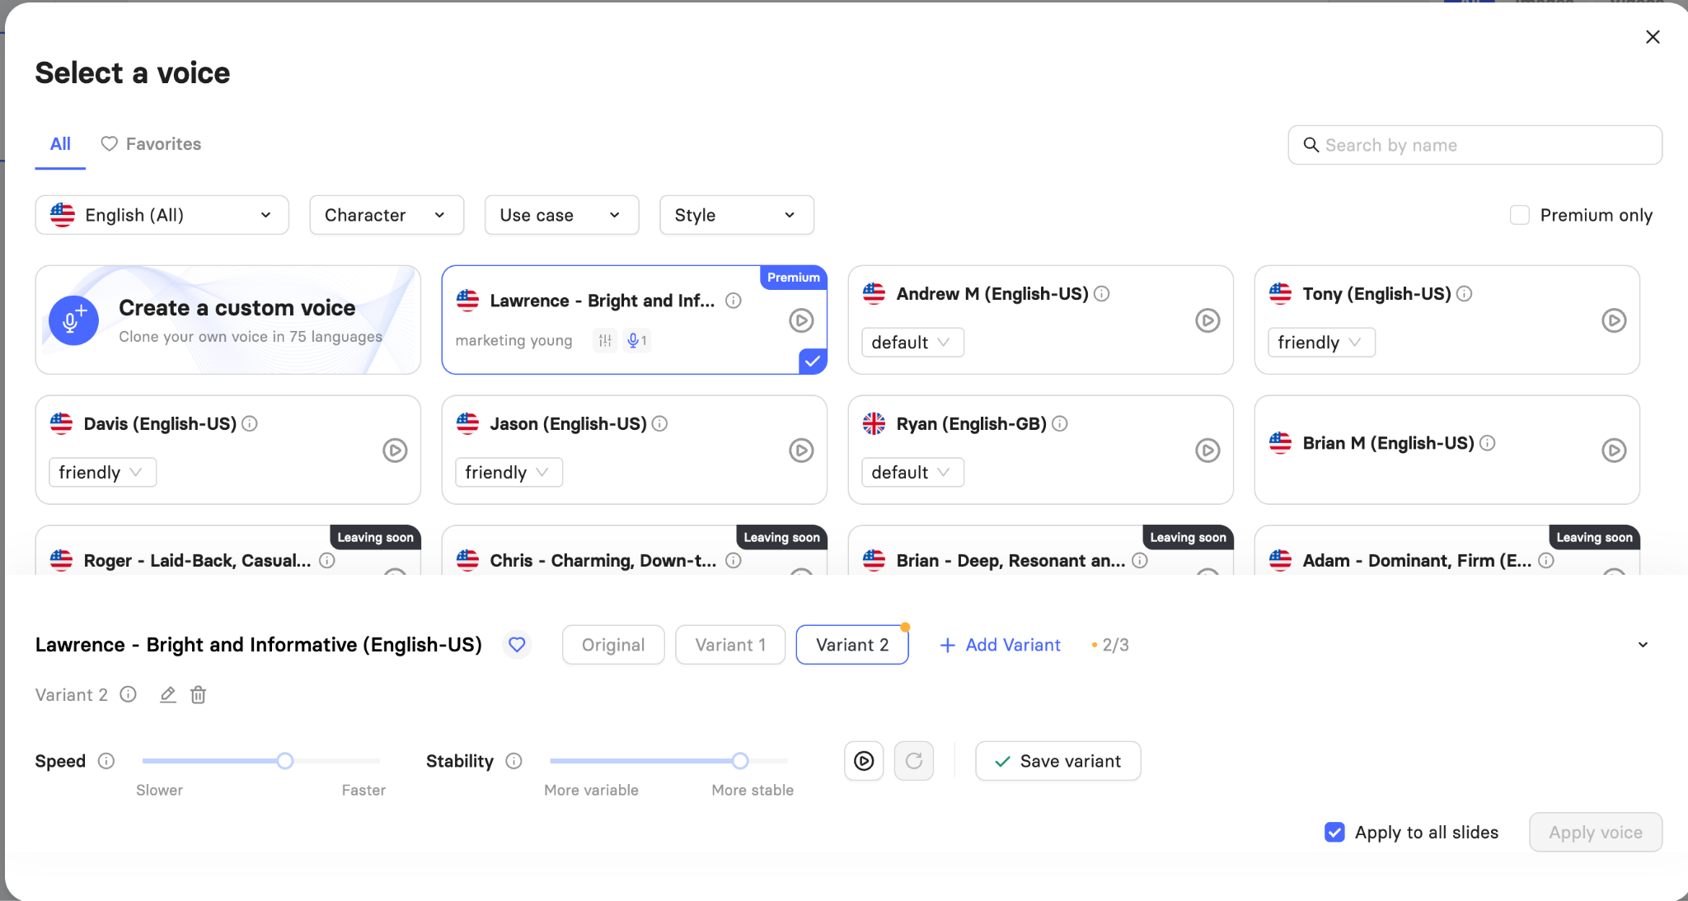The image size is (1688, 901).
Task: Reset variant settings with refresh icon
Action: pos(914,761)
